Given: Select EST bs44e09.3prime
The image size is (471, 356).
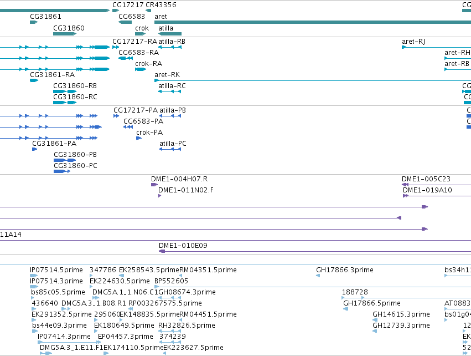Looking at the screenshot, I should point(34,331).
